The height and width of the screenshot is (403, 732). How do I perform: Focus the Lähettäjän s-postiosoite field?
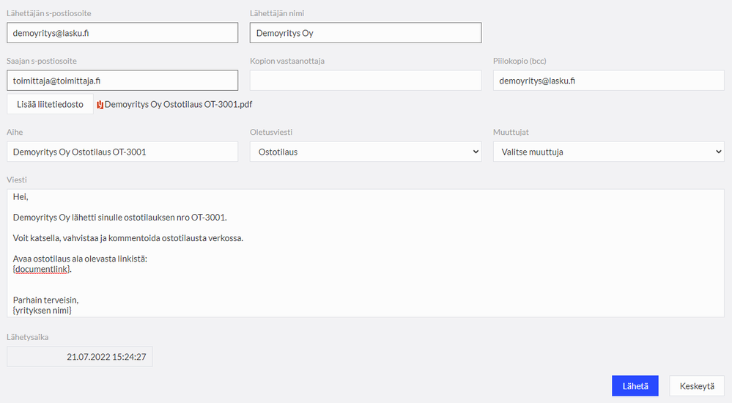pos(122,33)
